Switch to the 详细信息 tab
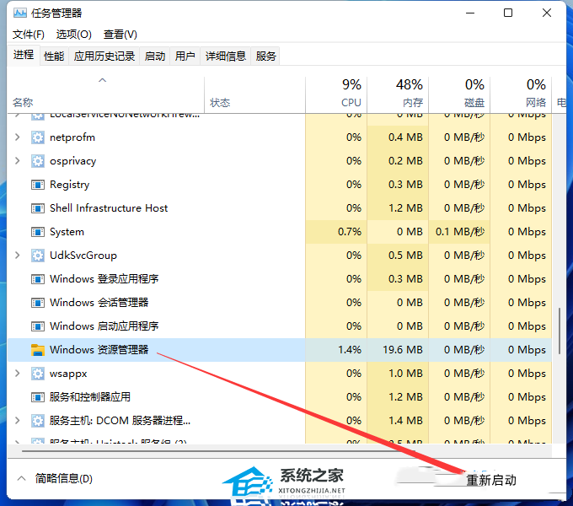Screen dimensions: 573x506 click(x=226, y=57)
